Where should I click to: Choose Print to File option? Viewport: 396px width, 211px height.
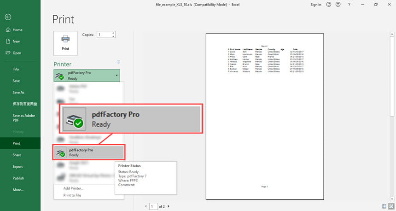[x=72, y=195]
